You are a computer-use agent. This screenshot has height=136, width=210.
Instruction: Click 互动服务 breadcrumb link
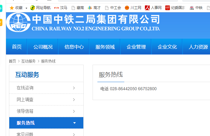coord(28,61)
